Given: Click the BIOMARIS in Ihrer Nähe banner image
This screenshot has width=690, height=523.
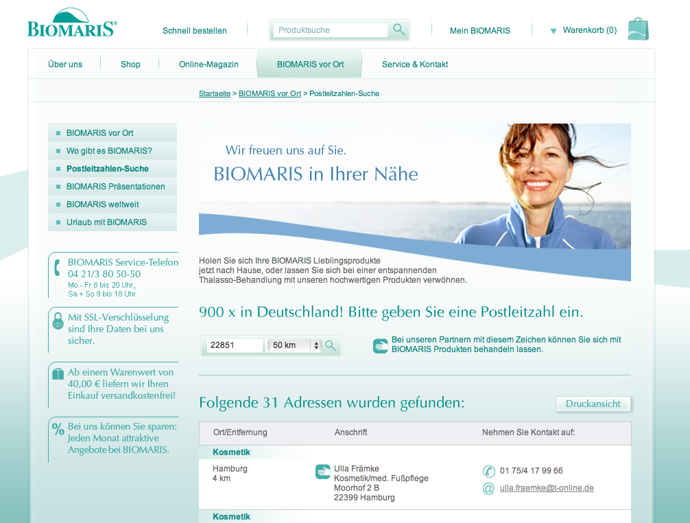Looking at the screenshot, I should tap(414, 202).
